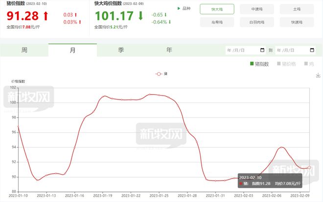Click the red up arrow beside 91.28
323x202 pixels.
coord(46,16)
